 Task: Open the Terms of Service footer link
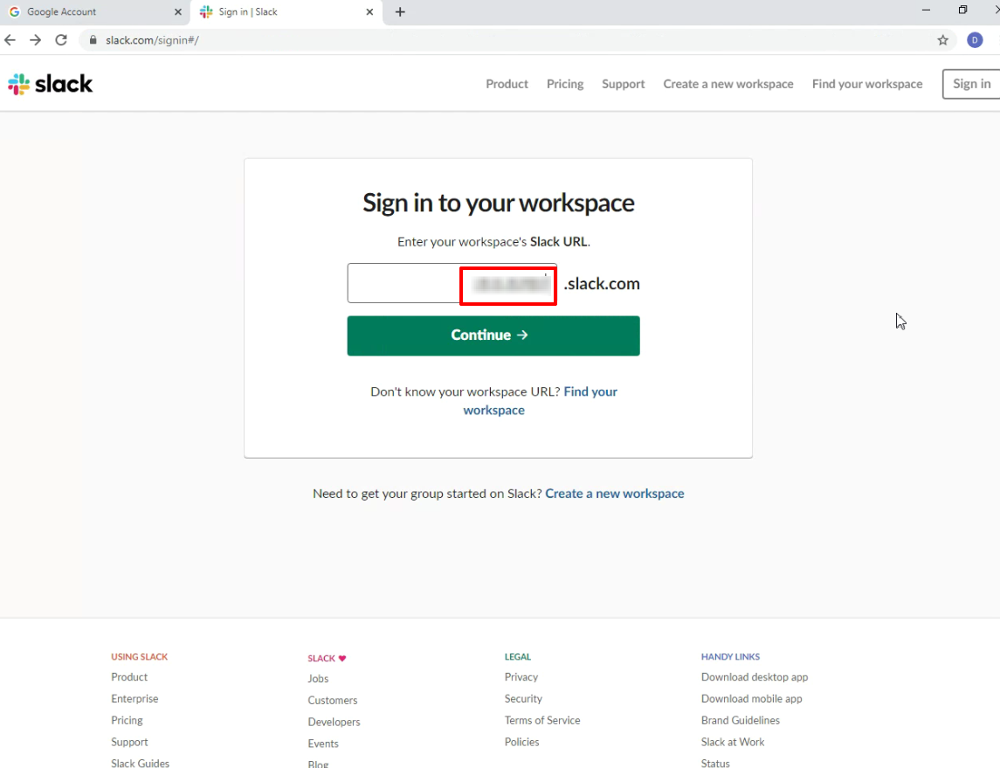541,720
